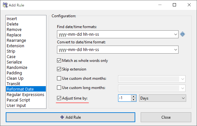Select the Strip rule type
This screenshot has height=126, width=197.
pos(26,51)
